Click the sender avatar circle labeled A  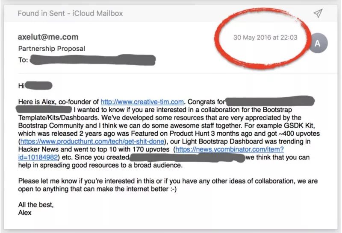(317, 44)
